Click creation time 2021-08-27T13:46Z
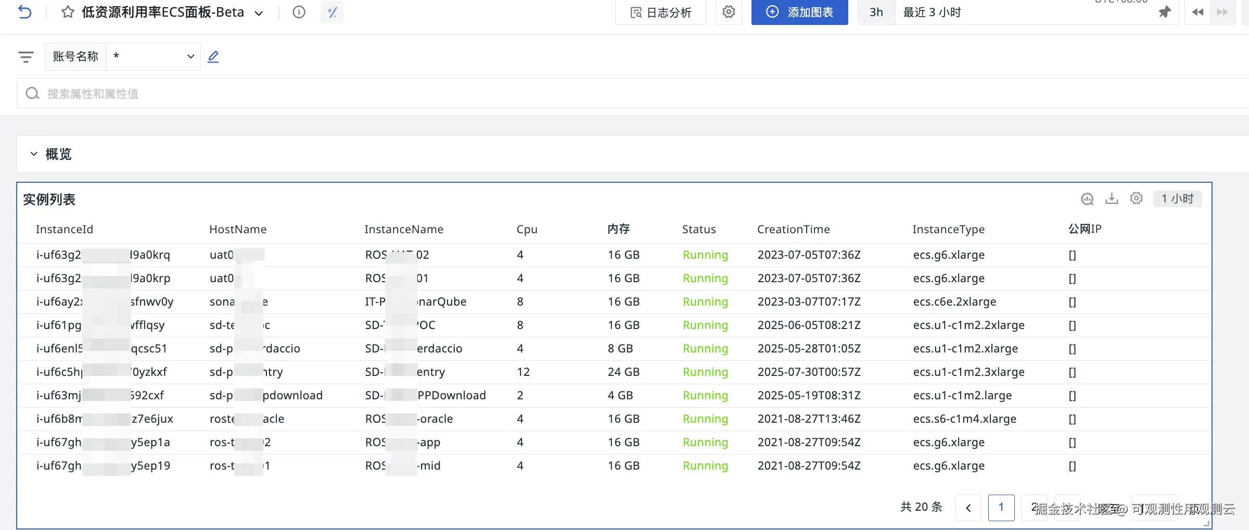This screenshot has height=530, width=1249. coord(809,419)
